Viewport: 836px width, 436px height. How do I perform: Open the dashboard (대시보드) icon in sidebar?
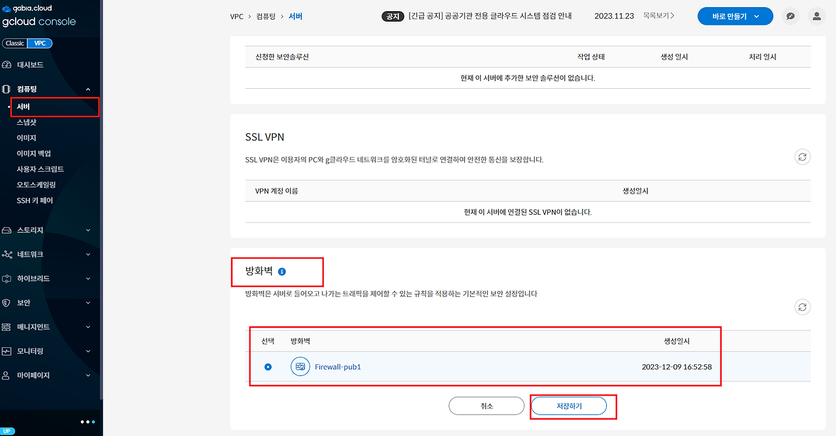[7, 65]
